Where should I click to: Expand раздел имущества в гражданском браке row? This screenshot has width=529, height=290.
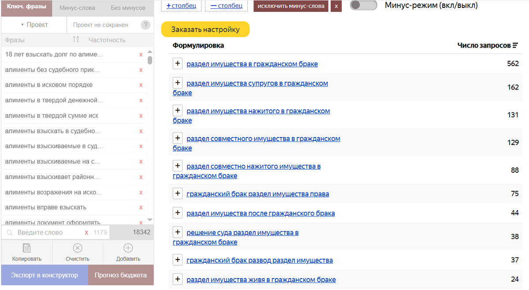click(x=177, y=63)
